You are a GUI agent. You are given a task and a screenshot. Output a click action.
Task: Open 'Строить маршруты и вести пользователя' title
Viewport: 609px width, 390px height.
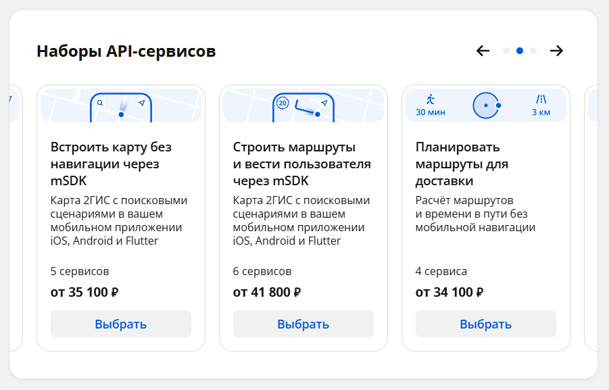point(301,164)
